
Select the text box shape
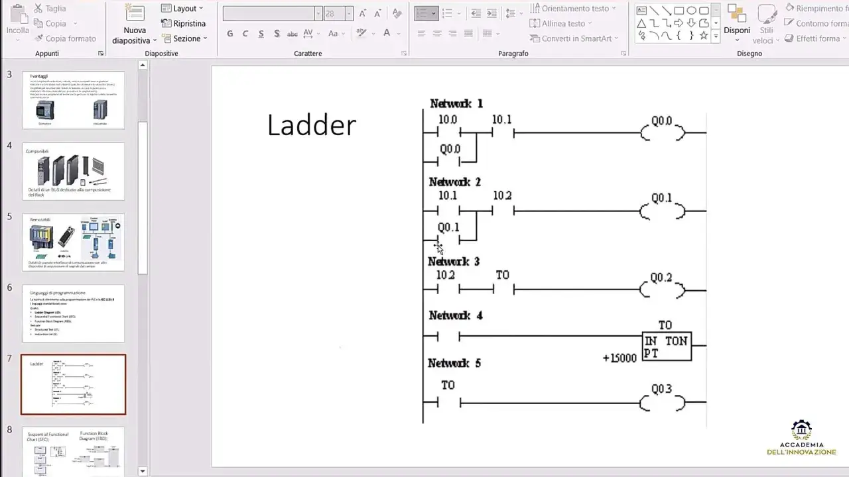point(641,10)
